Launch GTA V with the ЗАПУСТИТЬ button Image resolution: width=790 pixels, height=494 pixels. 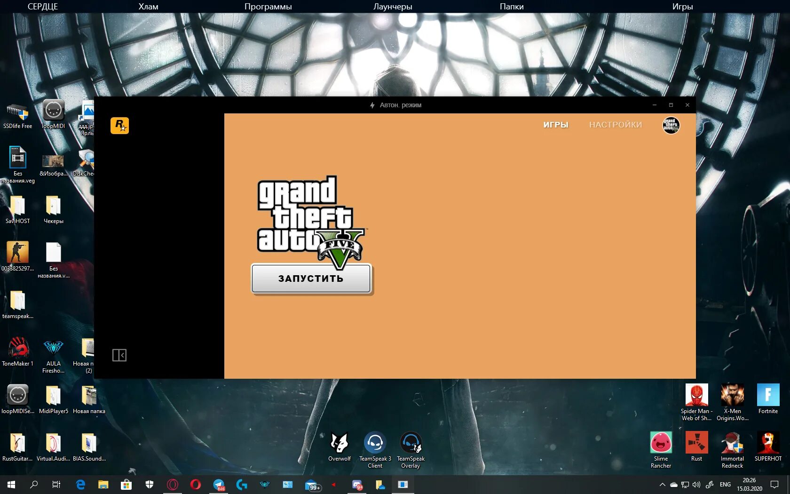pyautogui.click(x=311, y=279)
